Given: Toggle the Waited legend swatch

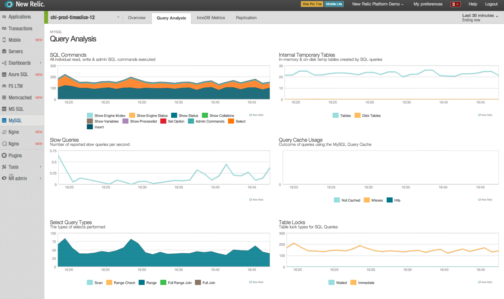Looking at the screenshot, I should pos(331,282).
